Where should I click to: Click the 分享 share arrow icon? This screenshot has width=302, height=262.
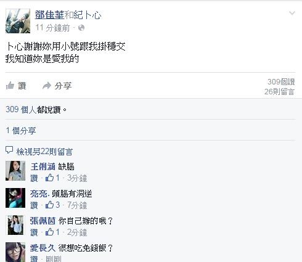click(47, 86)
